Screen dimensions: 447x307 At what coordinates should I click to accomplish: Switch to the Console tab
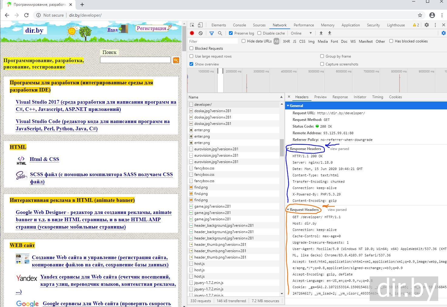coord(239,25)
